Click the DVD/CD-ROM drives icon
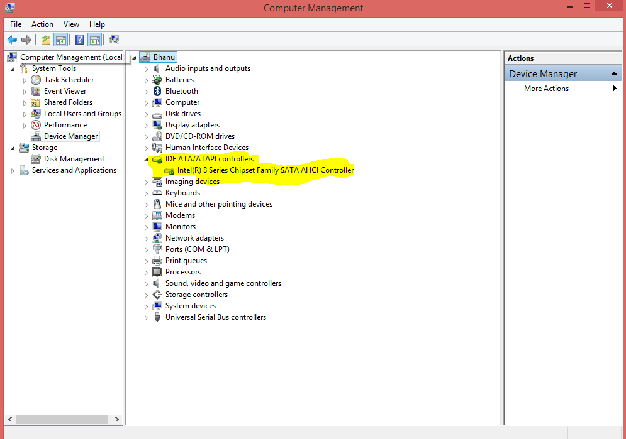 click(157, 136)
